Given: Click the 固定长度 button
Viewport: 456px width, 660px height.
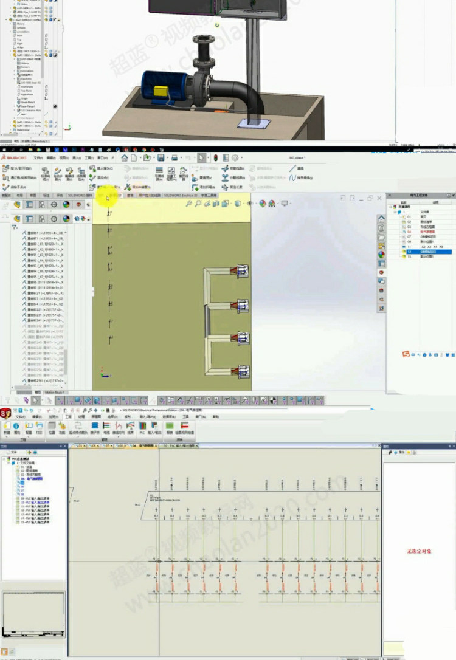Looking at the screenshot, I should [232, 187].
